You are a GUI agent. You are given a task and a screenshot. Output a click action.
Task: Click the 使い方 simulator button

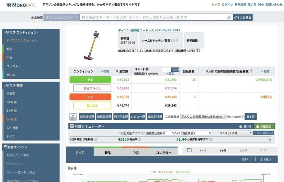pos(245,126)
